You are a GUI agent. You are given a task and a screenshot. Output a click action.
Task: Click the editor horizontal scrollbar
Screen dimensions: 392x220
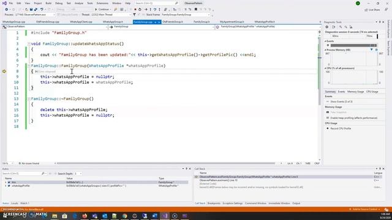(166, 163)
